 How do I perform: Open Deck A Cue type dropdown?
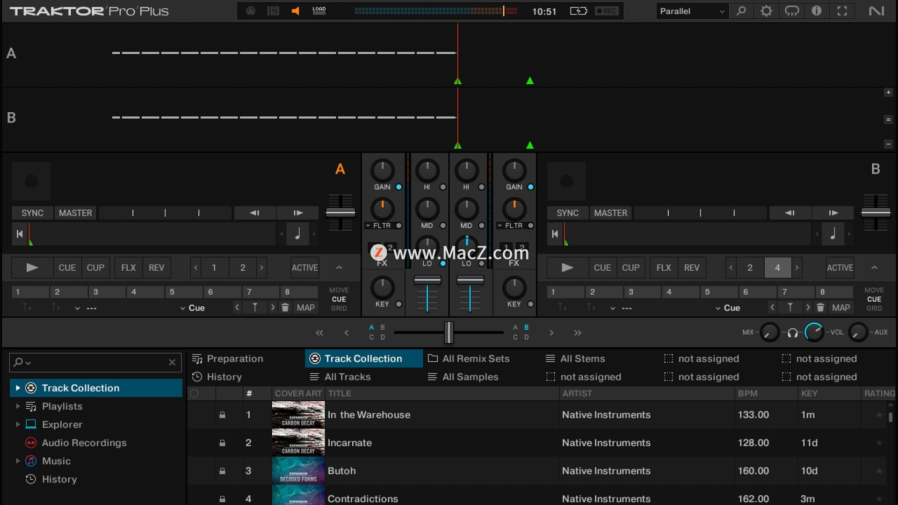[192, 308]
